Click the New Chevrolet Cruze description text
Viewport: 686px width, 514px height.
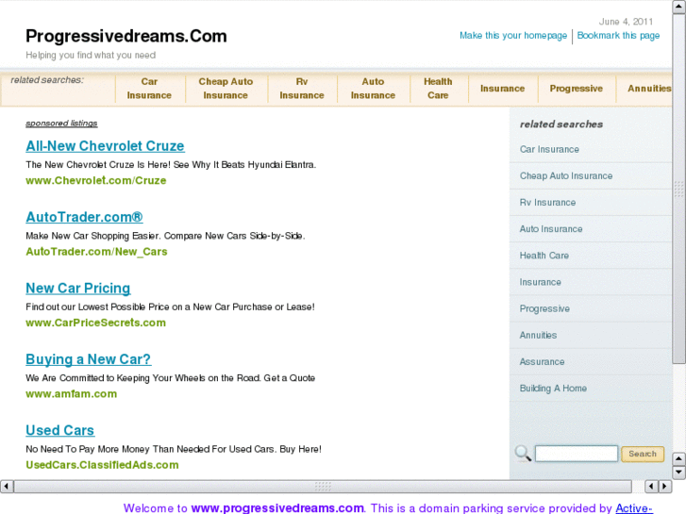pyautogui.click(x=171, y=165)
